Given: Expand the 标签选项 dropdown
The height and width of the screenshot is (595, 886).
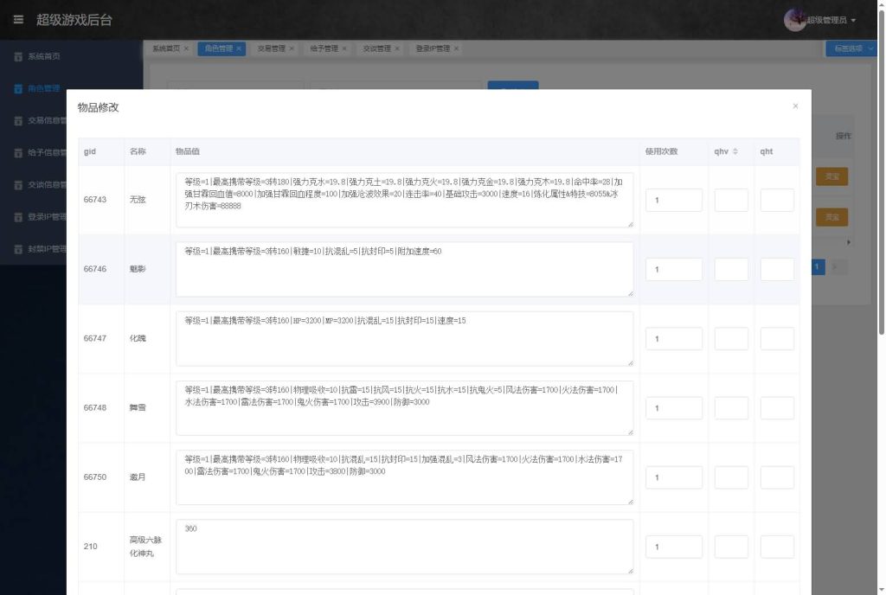Looking at the screenshot, I should 852,49.
